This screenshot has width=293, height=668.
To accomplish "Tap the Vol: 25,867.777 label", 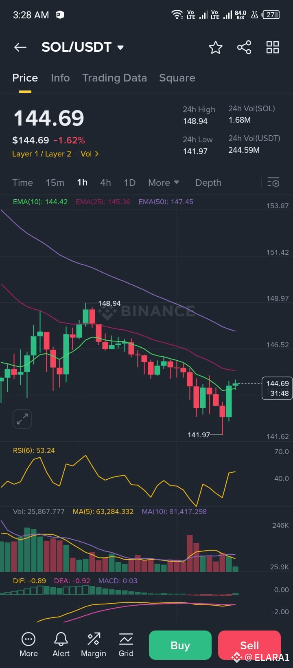I will (x=39, y=511).
